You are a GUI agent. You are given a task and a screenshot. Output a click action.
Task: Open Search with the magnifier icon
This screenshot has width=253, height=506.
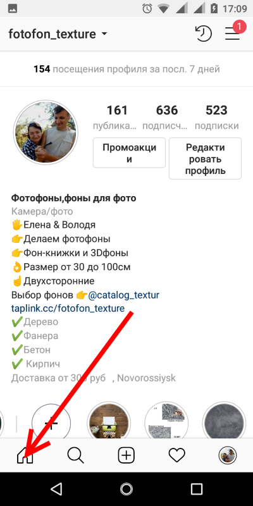click(x=75, y=455)
